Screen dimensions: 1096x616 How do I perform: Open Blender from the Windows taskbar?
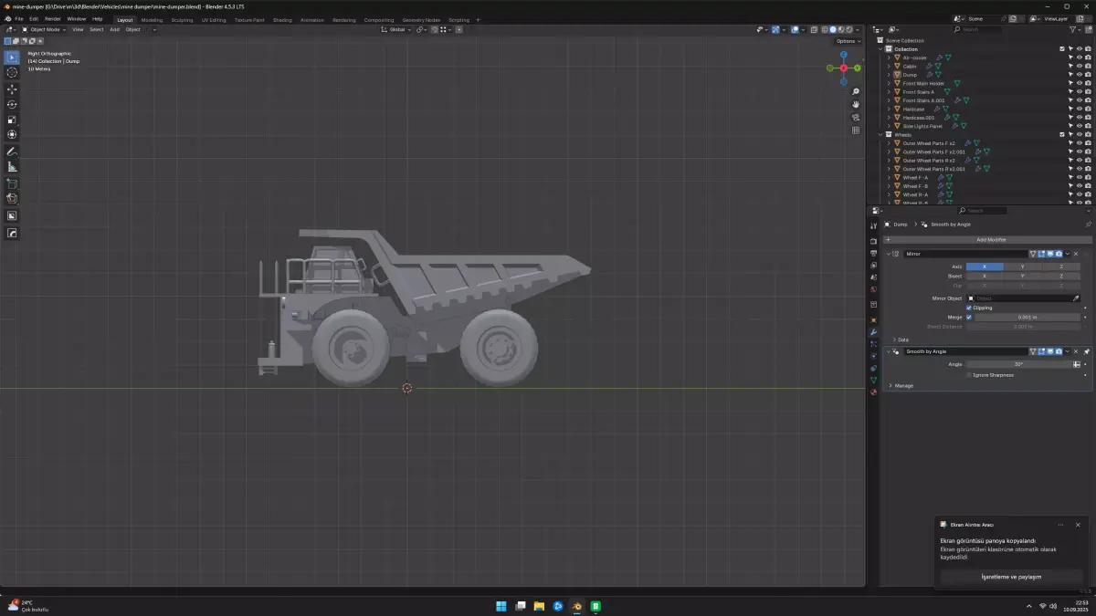(x=576, y=606)
